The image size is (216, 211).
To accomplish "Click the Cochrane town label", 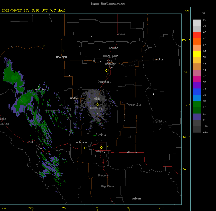I will [x=81, y=142].
